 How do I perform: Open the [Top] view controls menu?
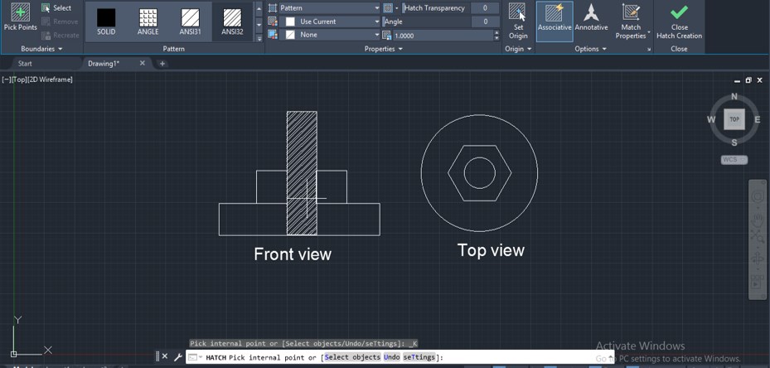(20, 80)
